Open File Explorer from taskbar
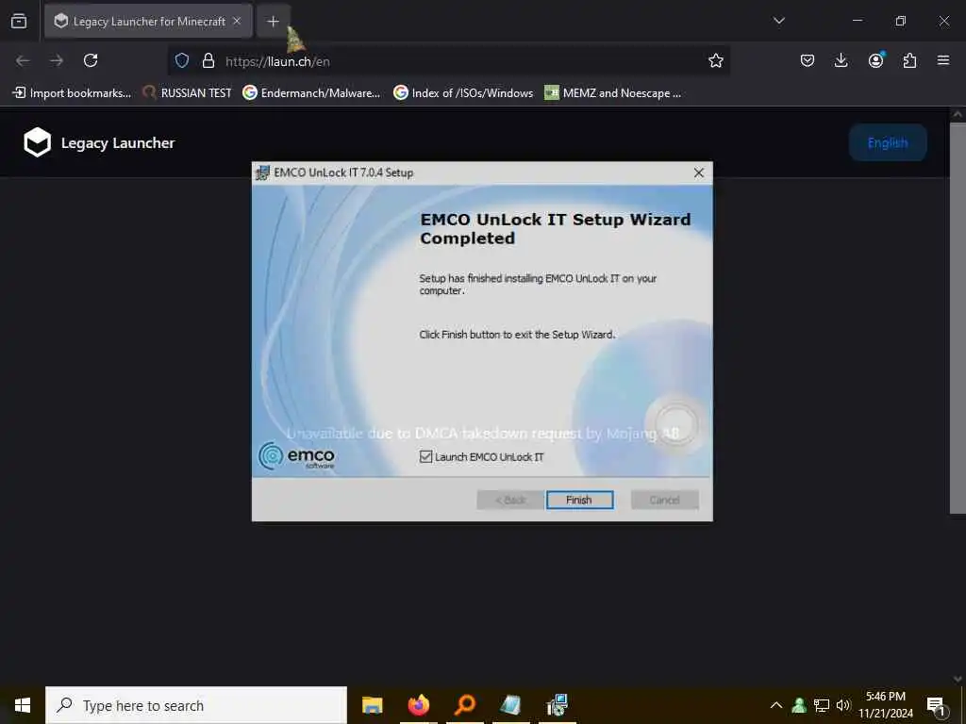This screenshot has height=724, width=966. click(372, 705)
